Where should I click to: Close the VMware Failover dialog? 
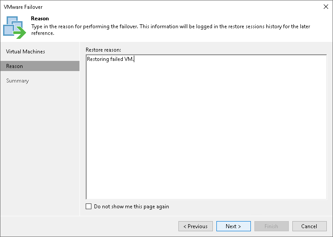326,7
